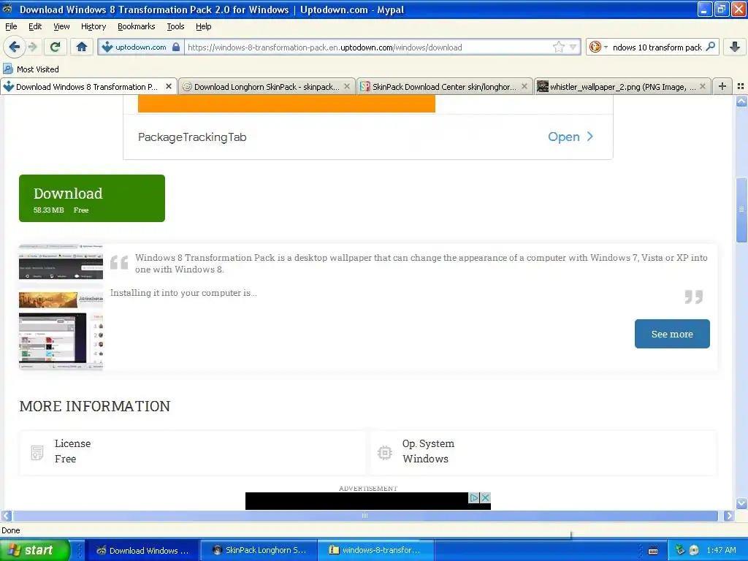Image resolution: width=748 pixels, height=561 pixels.
Task: Click the safely remove hardware tray icon
Action: pos(680,550)
